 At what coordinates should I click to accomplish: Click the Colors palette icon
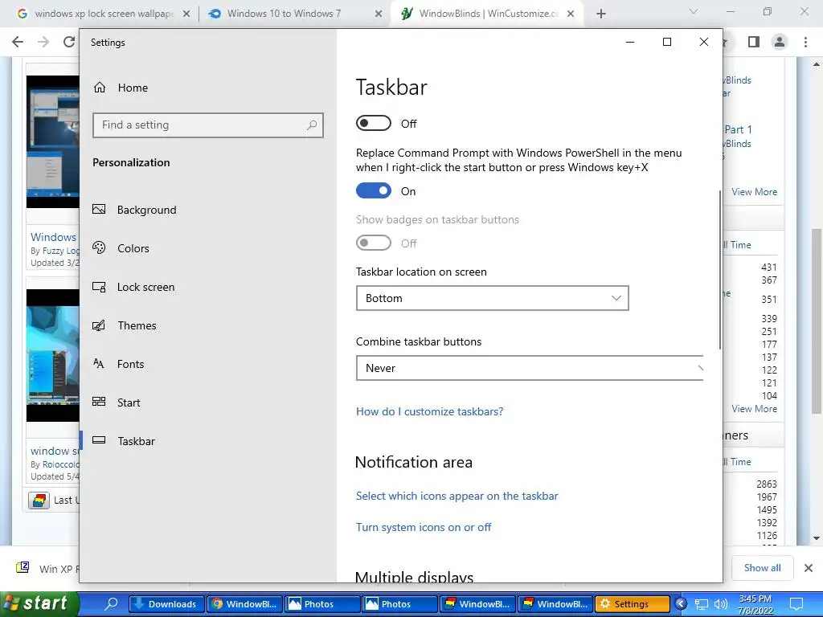99,247
